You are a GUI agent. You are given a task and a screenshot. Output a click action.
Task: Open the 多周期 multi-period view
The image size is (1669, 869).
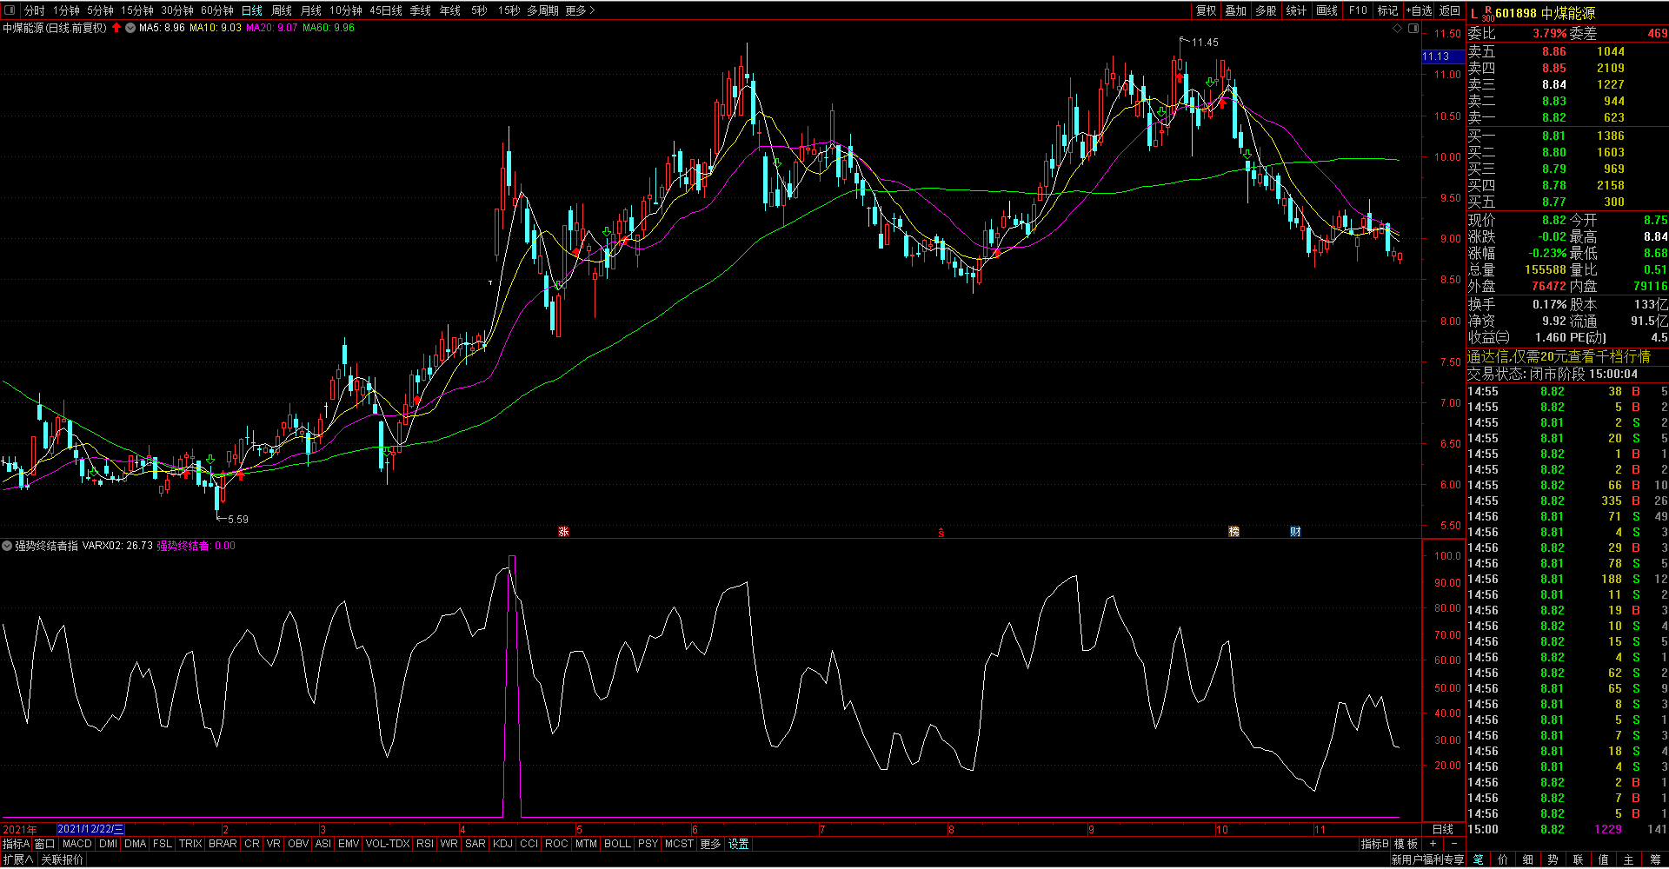tap(542, 10)
